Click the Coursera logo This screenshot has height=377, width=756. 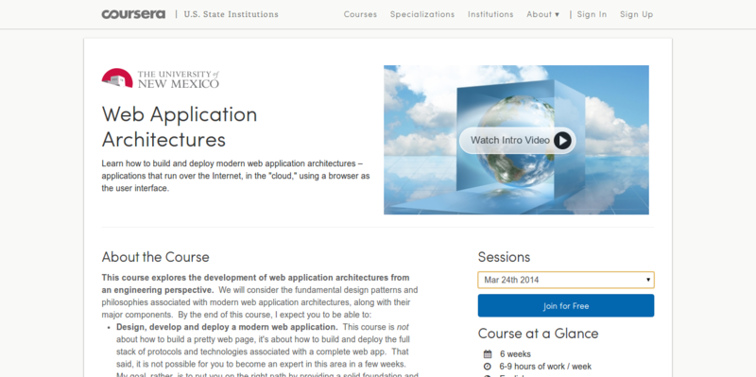133,14
